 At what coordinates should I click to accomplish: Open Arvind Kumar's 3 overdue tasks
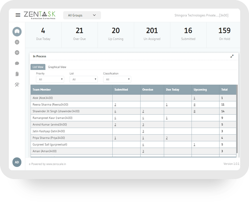[143, 124]
